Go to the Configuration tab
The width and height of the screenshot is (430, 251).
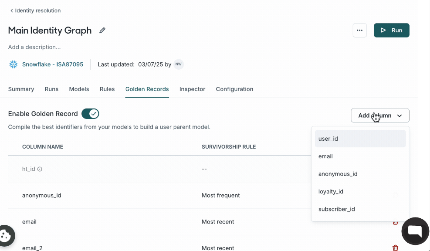point(234,89)
